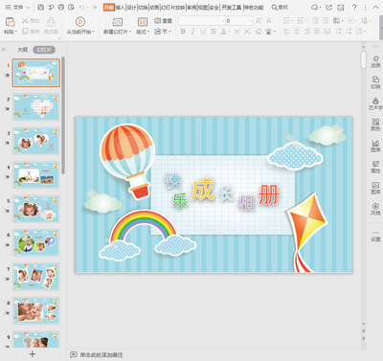Switch to the Animation (动画) ribbon tab
The image size is (383, 361).
154,7
